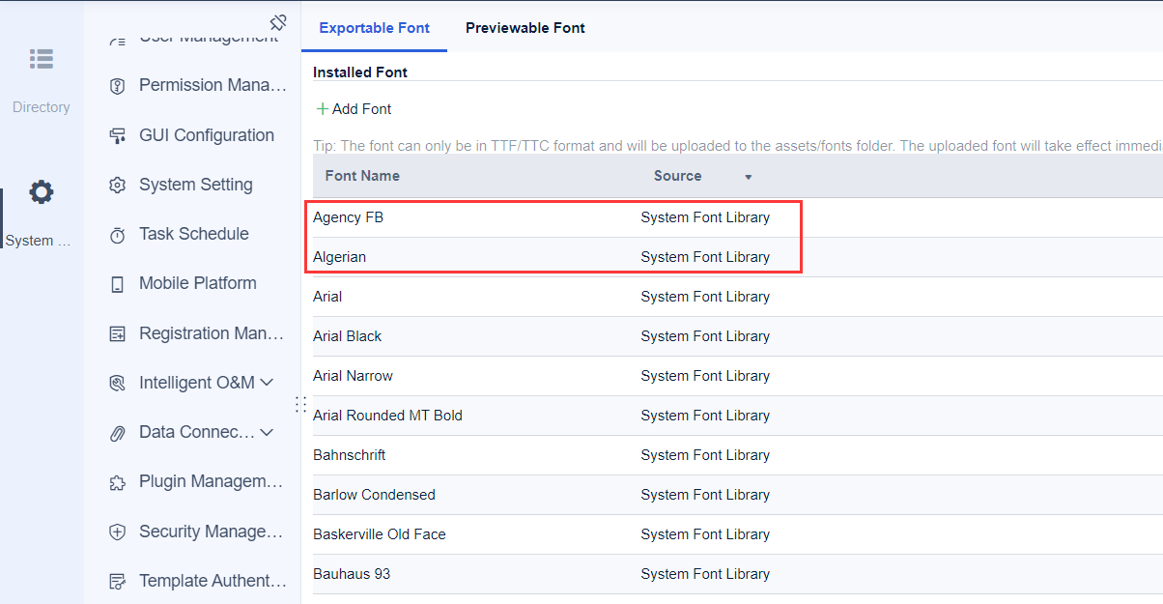Click the Plugin Management puzzle icon
1163x604 pixels.
pyautogui.click(x=118, y=482)
